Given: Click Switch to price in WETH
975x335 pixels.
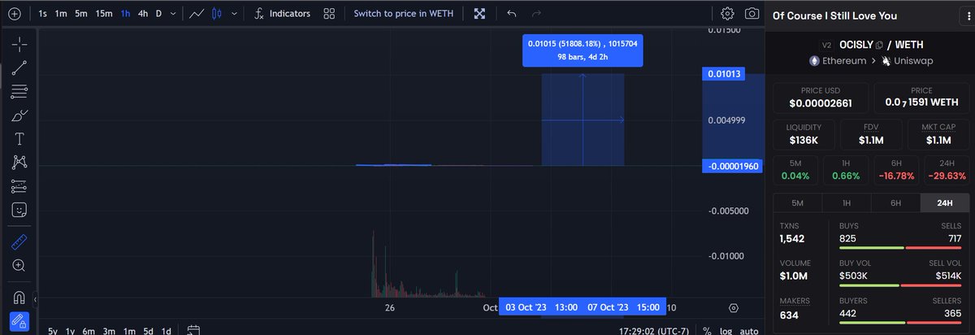Looking at the screenshot, I should (x=404, y=14).
